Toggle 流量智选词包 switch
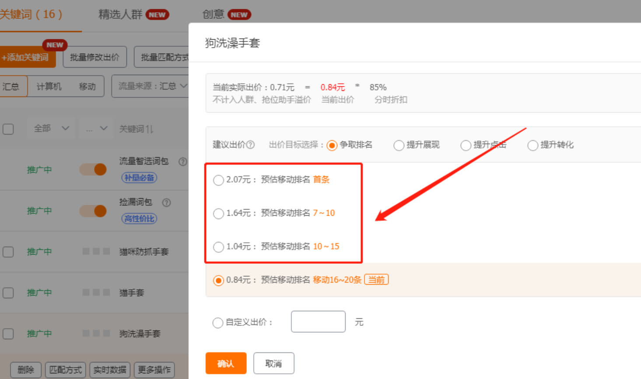The image size is (641, 379). (x=93, y=169)
